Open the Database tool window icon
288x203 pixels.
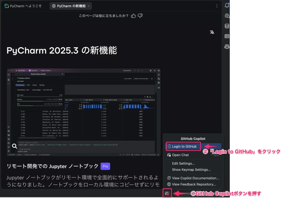point(227,26)
